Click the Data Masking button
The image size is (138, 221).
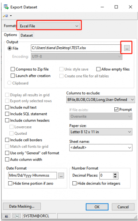tap(22, 206)
